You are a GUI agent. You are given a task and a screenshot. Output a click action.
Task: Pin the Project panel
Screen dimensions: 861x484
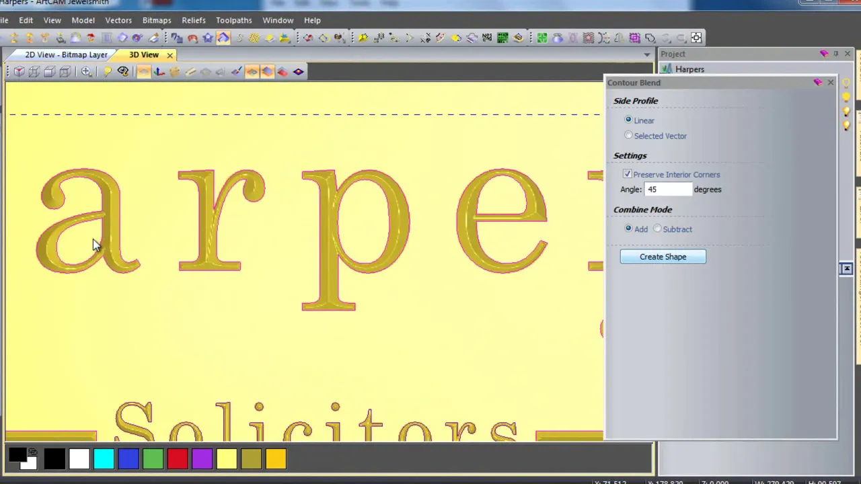(836, 54)
